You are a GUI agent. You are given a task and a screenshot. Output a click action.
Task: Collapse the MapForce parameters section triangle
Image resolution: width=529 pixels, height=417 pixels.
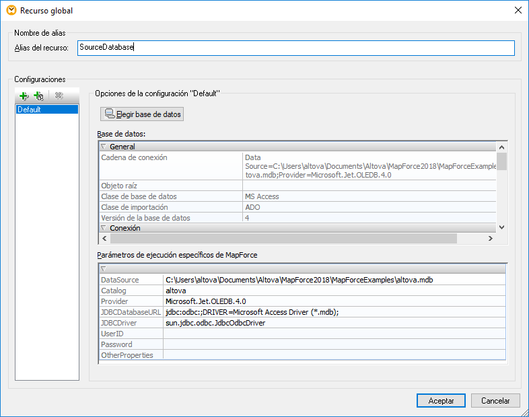coord(104,269)
